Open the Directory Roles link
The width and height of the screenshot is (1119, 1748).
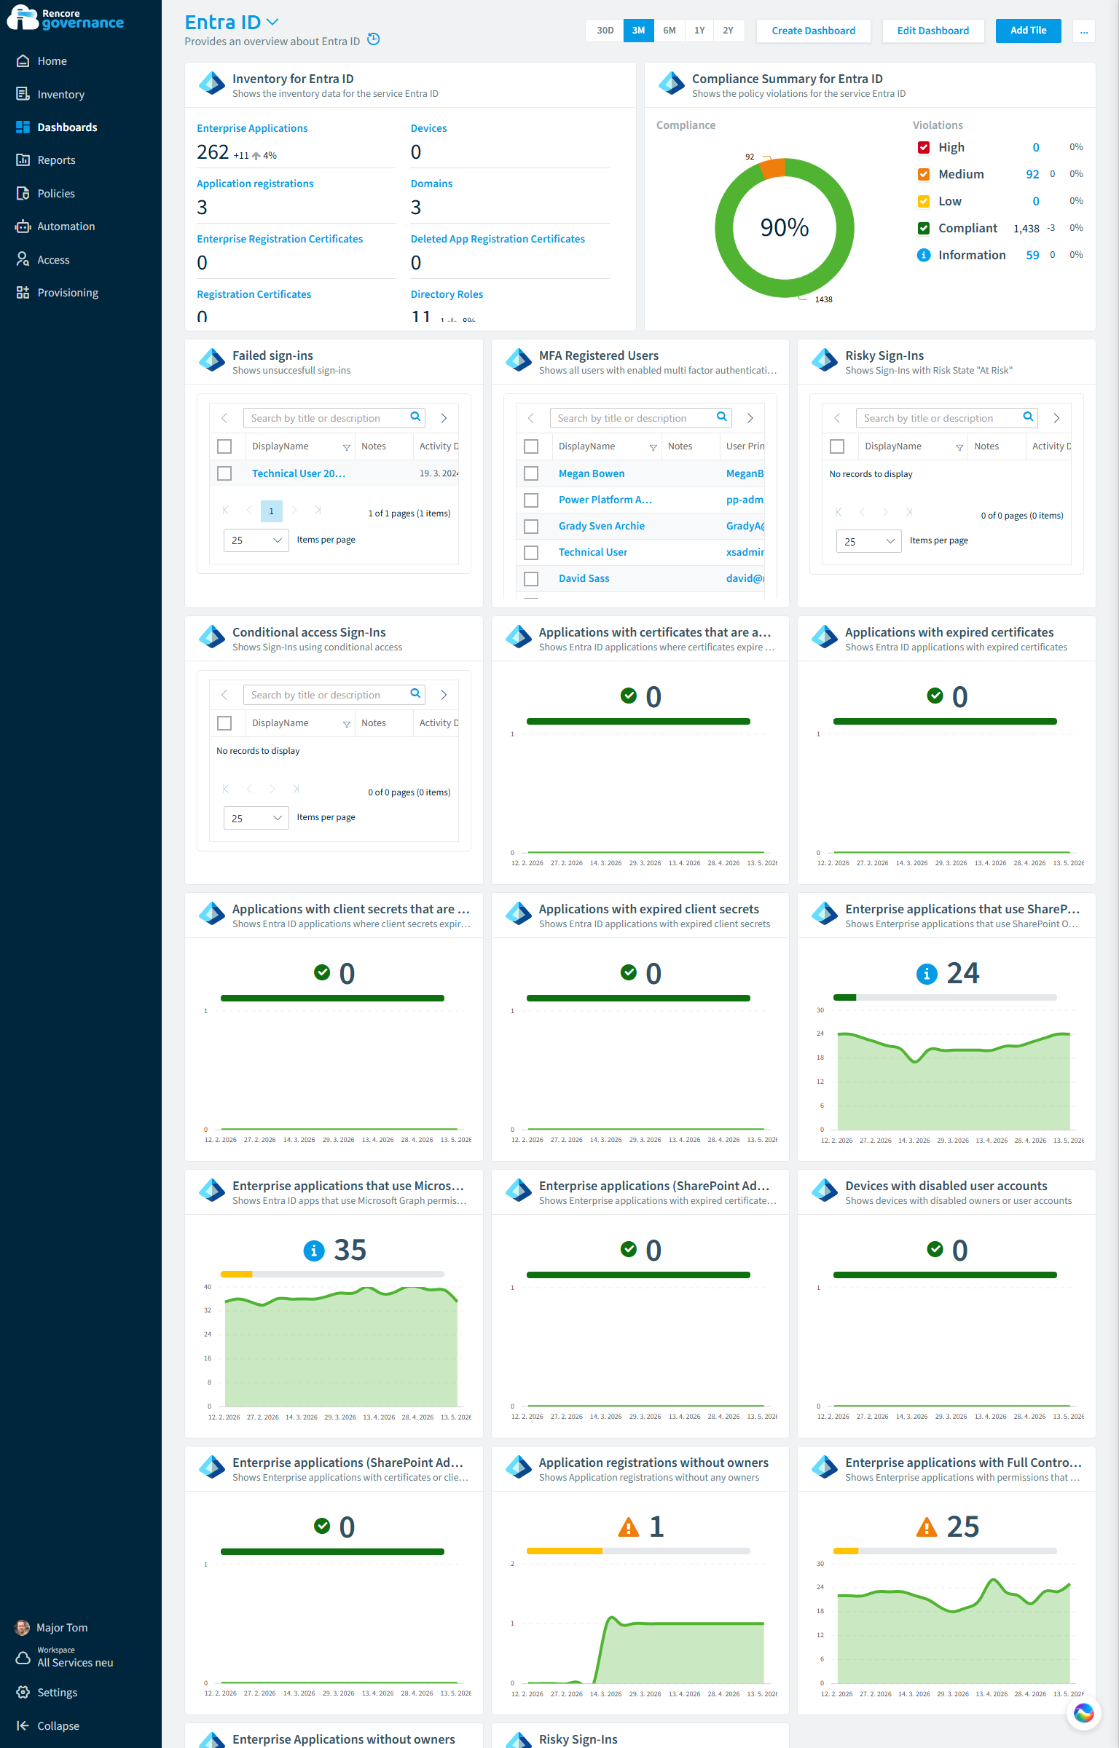click(x=447, y=294)
